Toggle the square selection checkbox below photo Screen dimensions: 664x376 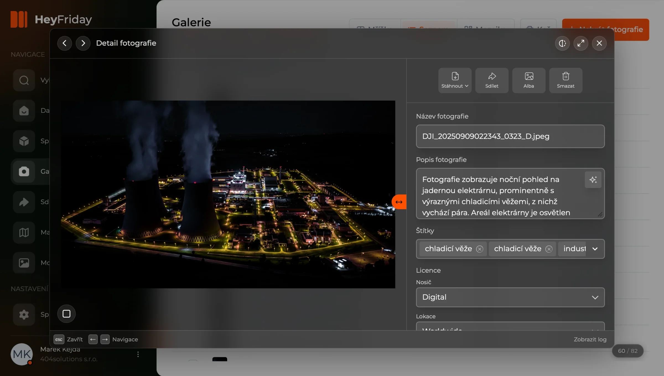66,314
